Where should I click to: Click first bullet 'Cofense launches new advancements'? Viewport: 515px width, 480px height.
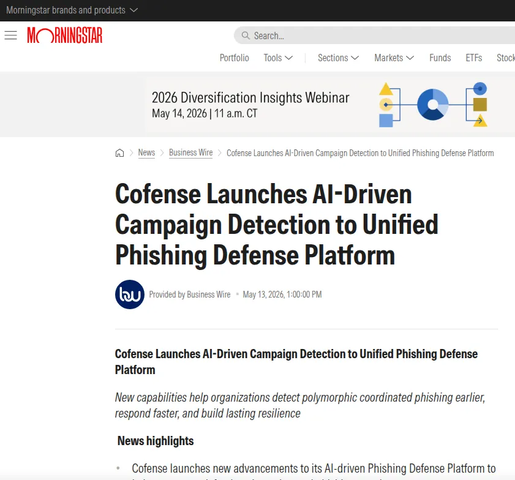314,468
